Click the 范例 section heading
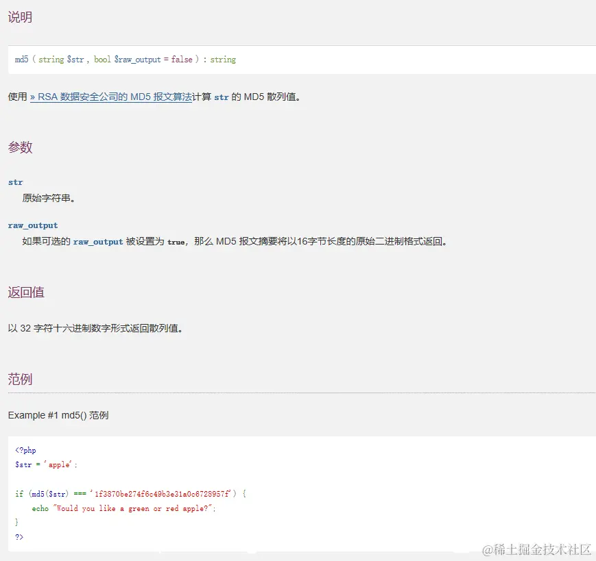Viewport: 596px width, 561px height. (20, 379)
